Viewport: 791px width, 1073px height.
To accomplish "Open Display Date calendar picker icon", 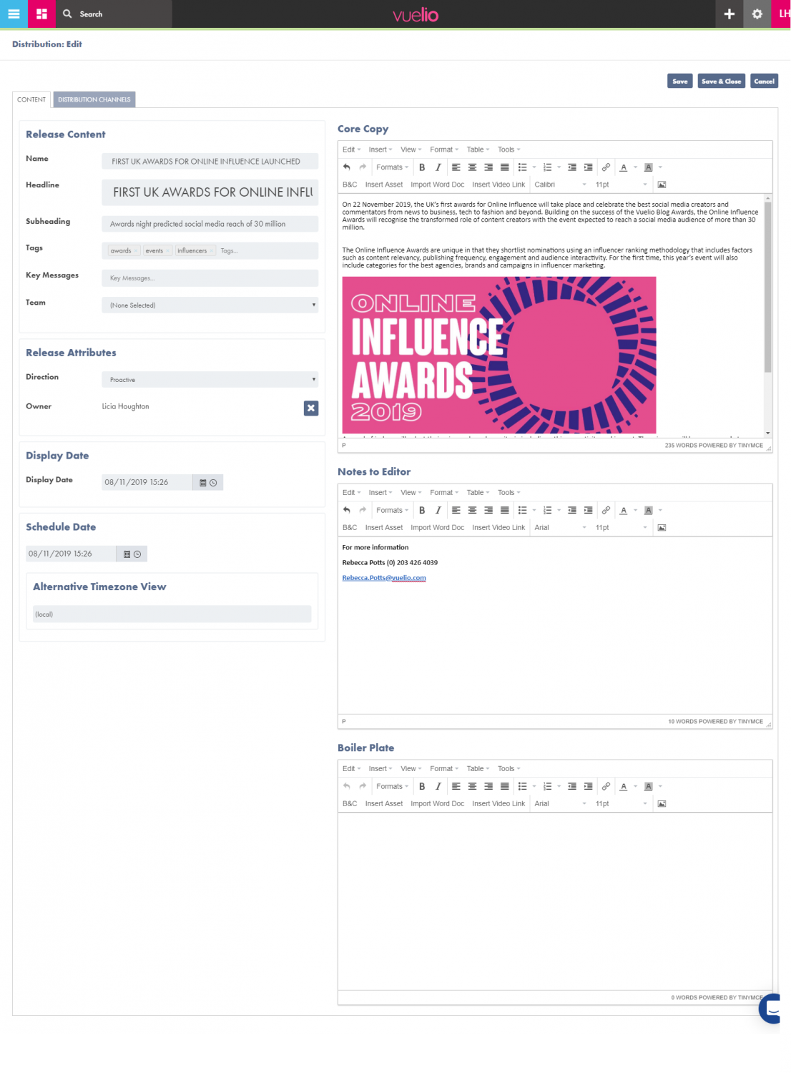I will (x=203, y=483).
